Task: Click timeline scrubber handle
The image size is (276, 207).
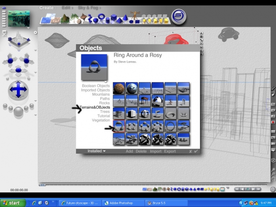Action: tap(42, 185)
